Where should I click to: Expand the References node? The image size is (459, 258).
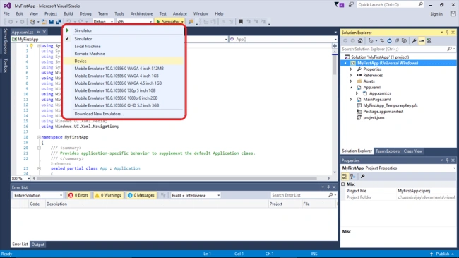(x=351, y=76)
